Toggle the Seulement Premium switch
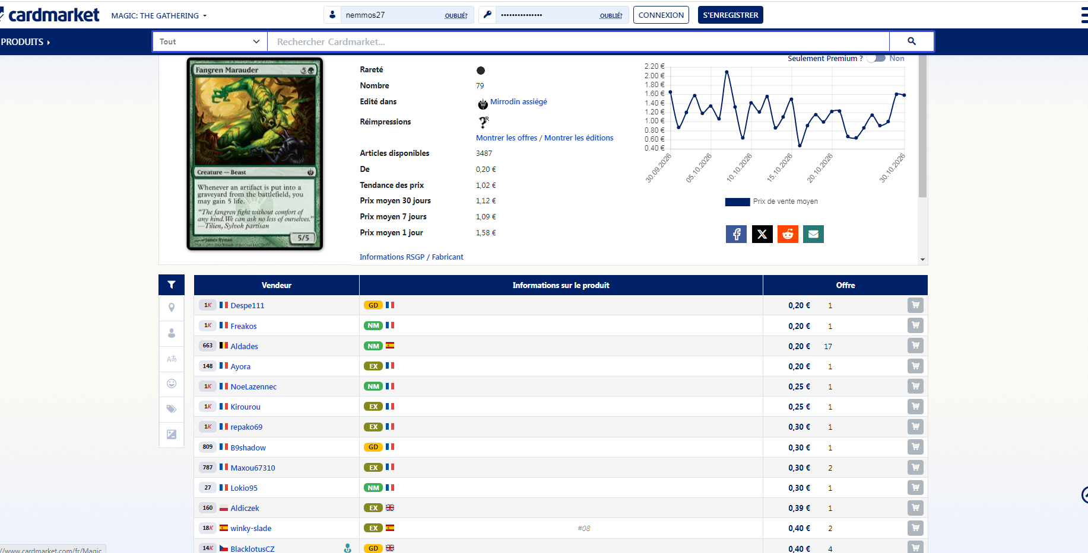The image size is (1088, 553). [x=876, y=58]
